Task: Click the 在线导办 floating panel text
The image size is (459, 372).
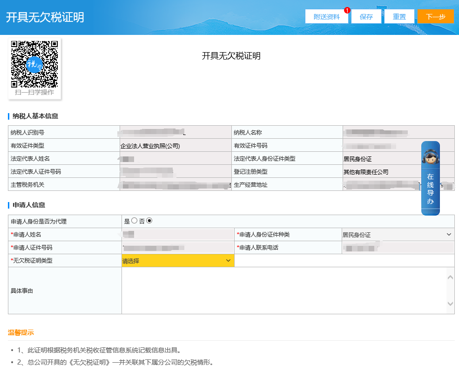Action: pos(430,189)
